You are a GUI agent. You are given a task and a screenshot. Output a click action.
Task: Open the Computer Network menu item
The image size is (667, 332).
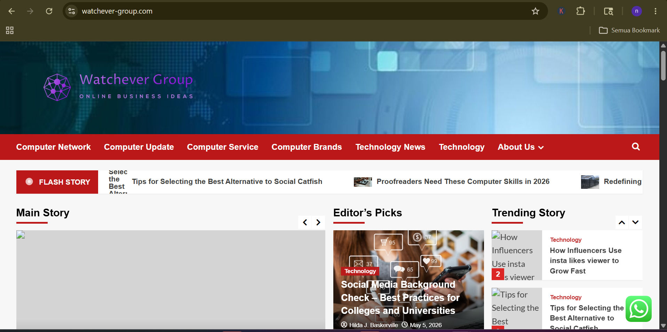tap(53, 147)
